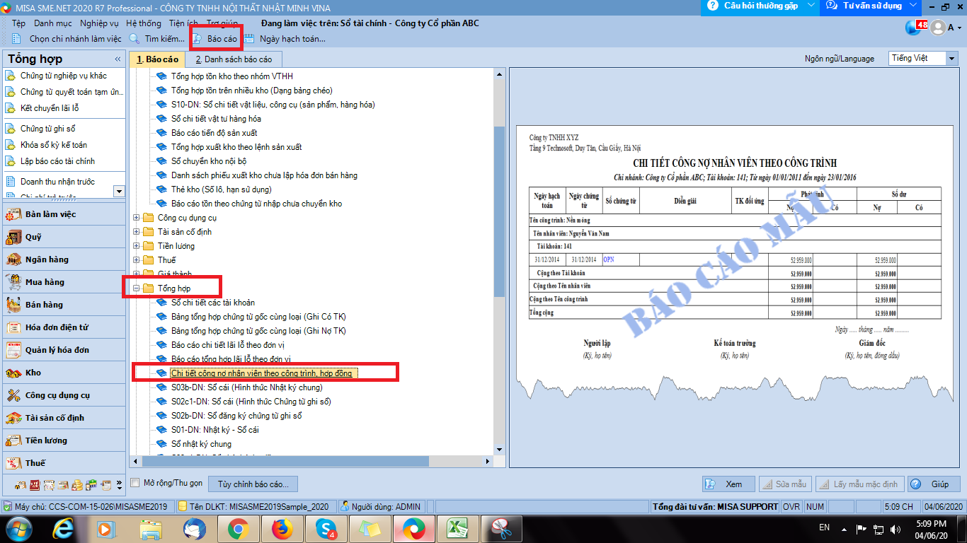Open the sidebar Tiền lương module
Screen dimensions: 967x543
64,440
